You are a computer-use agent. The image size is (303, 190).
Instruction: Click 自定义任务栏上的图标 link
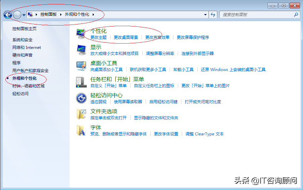pos(154,86)
